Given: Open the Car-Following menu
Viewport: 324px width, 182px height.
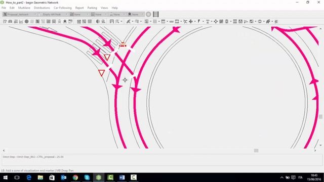Looking at the screenshot, I should pyautogui.click(x=63, y=8).
